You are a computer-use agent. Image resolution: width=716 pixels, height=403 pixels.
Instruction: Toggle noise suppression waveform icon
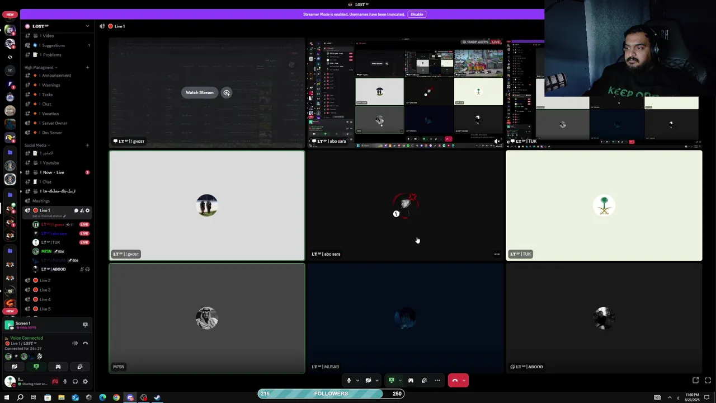tap(75, 343)
